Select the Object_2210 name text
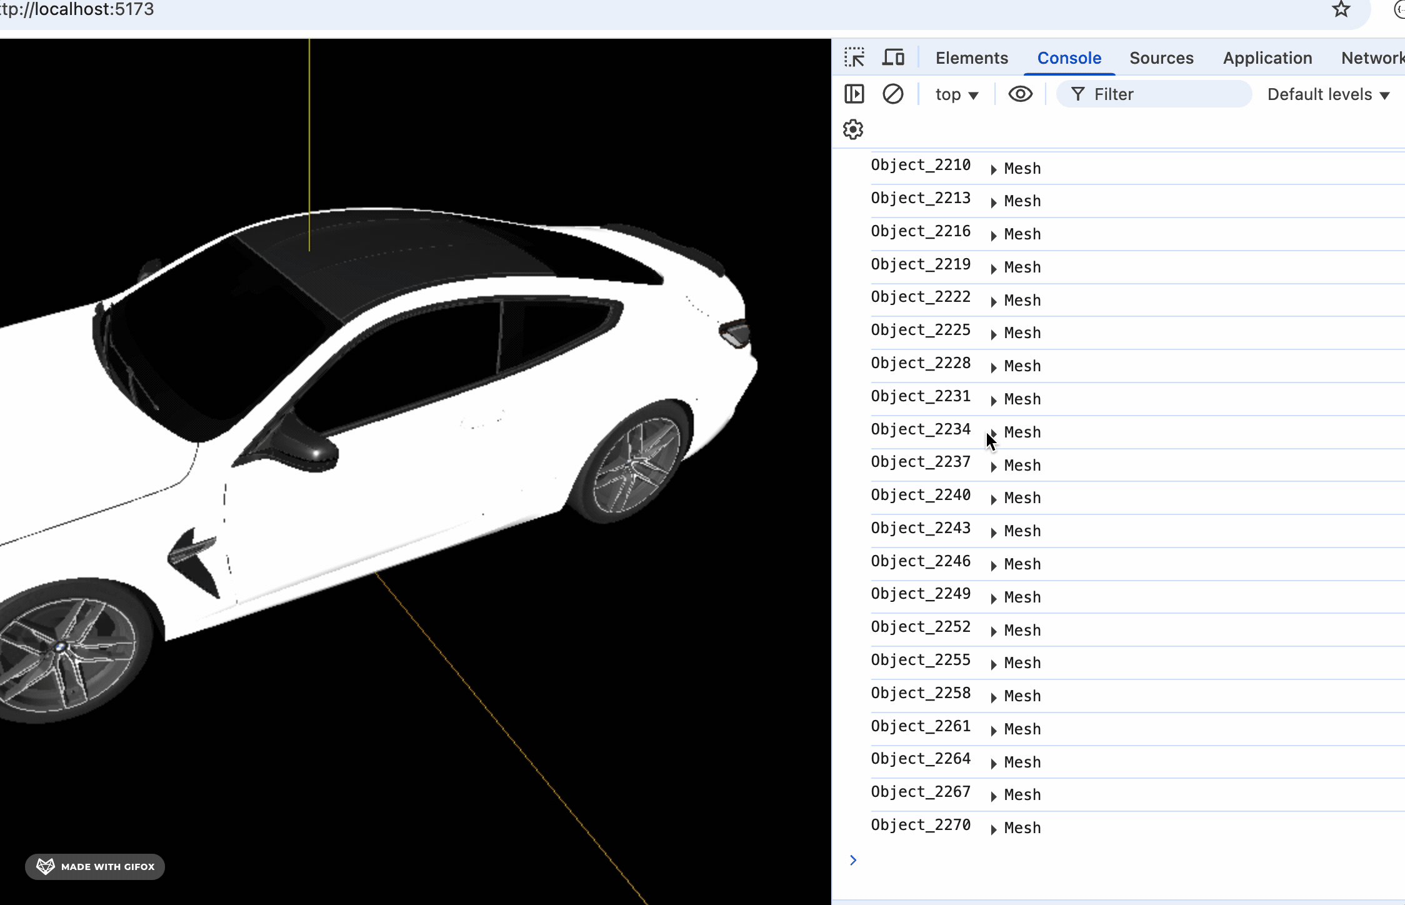The height and width of the screenshot is (905, 1405). click(x=921, y=166)
